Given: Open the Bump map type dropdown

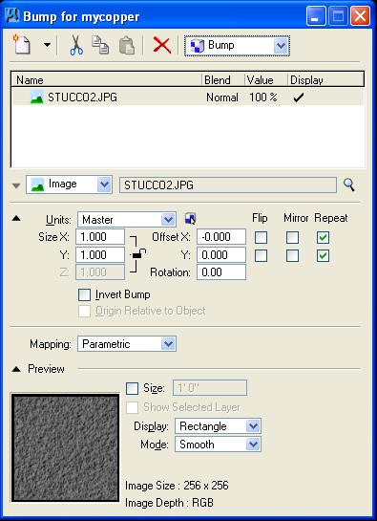Looking at the screenshot, I should (237, 46).
